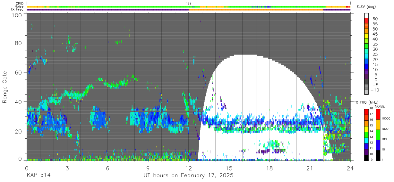Pick the green ELEV swatch between 30 and 35
The image size is (394, 182).
point(366,47)
